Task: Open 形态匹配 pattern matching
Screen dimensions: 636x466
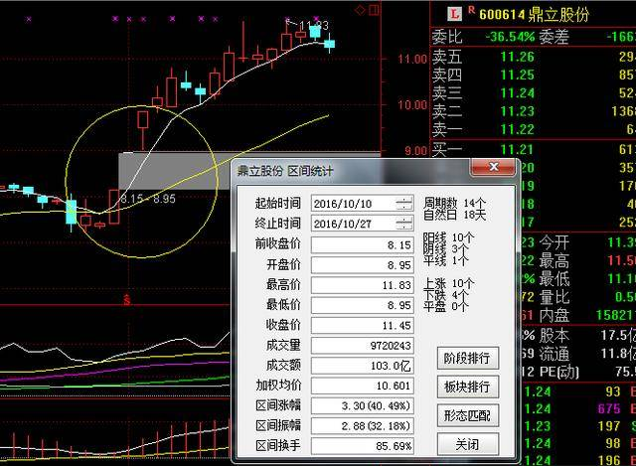Action: coord(468,415)
